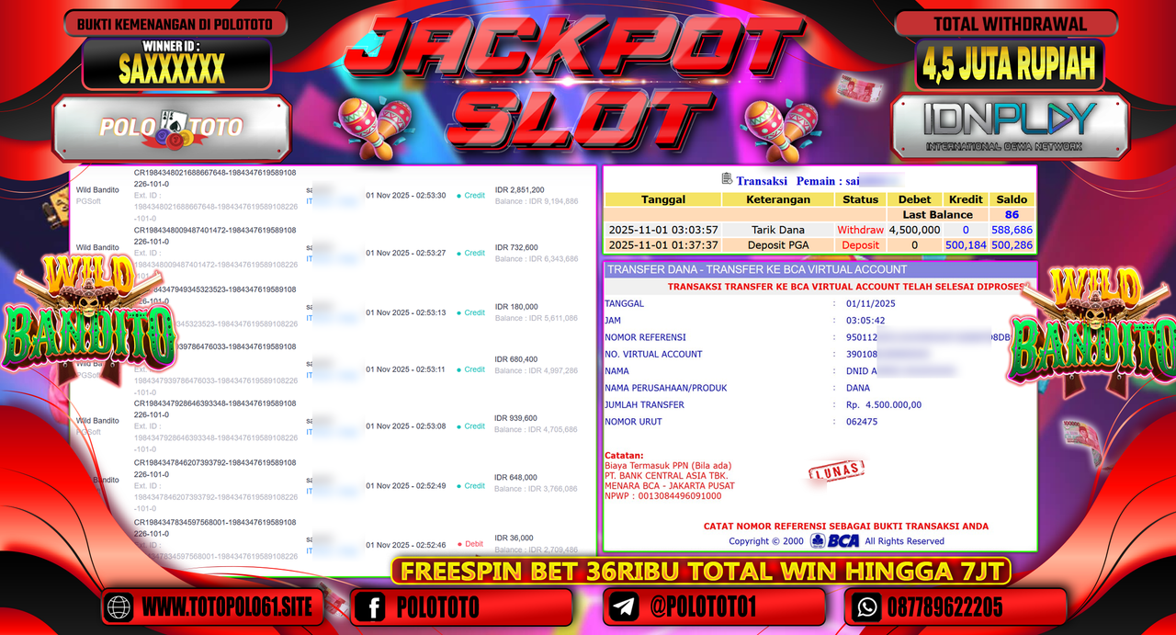Image resolution: width=1176 pixels, height=635 pixels.
Task: Click the Telegram icon beside @POLOTOTO1
Action: [623, 607]
